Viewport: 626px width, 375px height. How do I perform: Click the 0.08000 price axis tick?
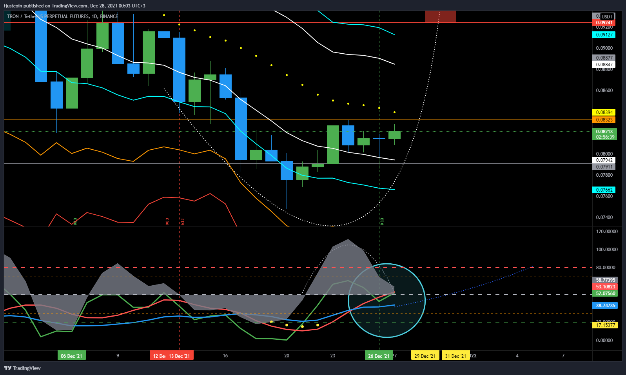click(604, 154)
